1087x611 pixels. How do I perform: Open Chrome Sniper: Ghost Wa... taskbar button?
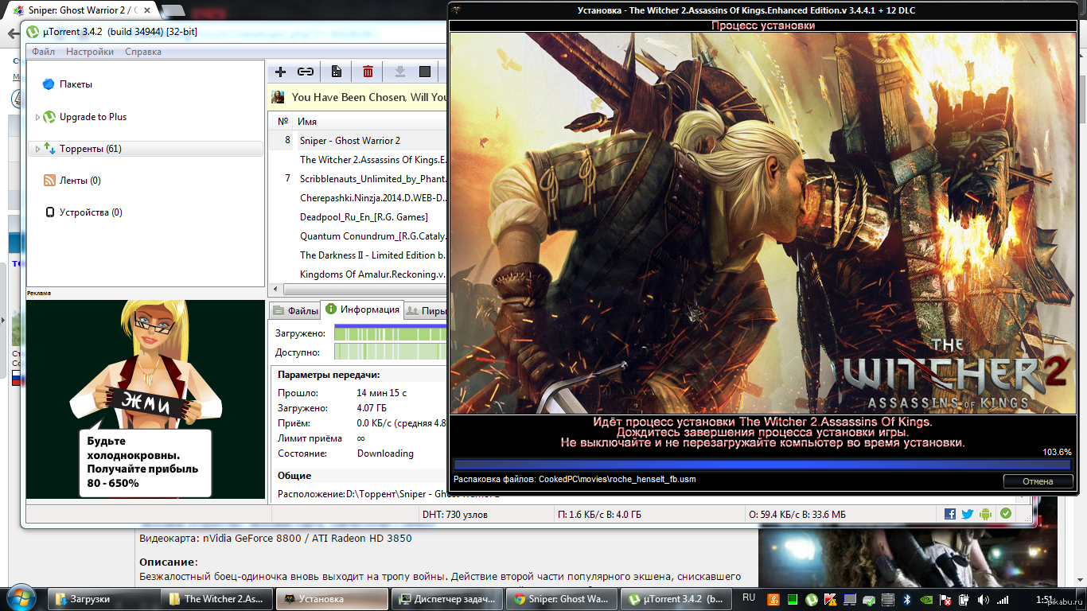click(563, 599)
